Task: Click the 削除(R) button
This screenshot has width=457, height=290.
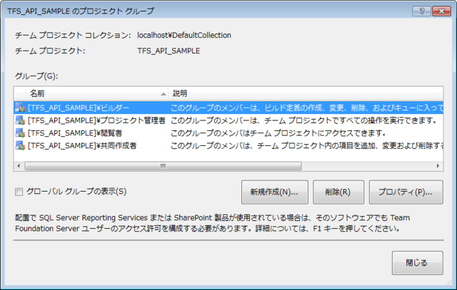Action: click(338, 192)
